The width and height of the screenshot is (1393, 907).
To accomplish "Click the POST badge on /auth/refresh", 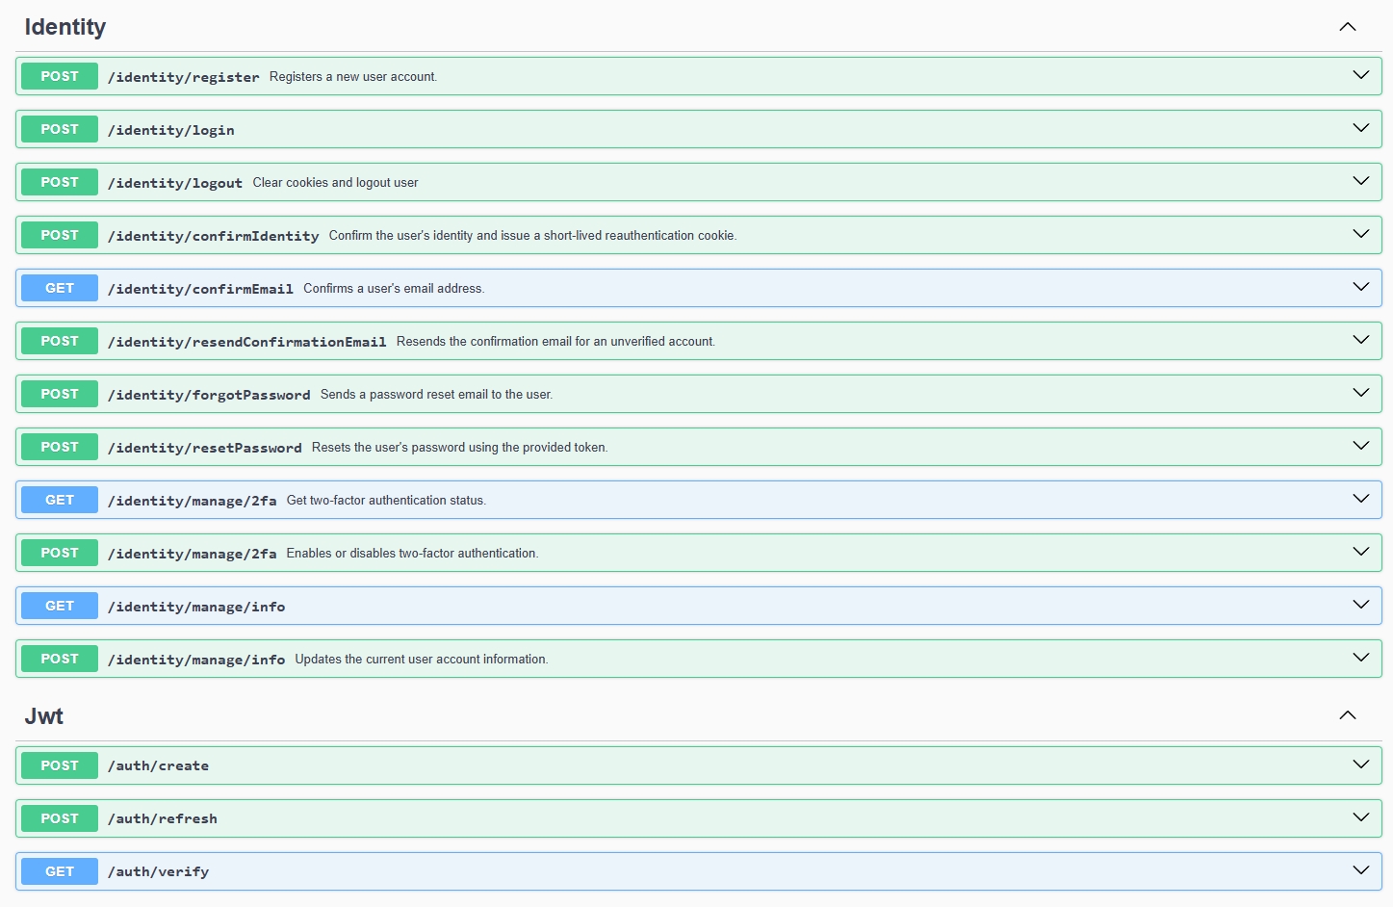I will (59, 817).
